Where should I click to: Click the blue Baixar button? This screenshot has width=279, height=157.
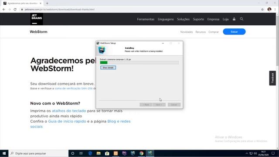[234, 32]
